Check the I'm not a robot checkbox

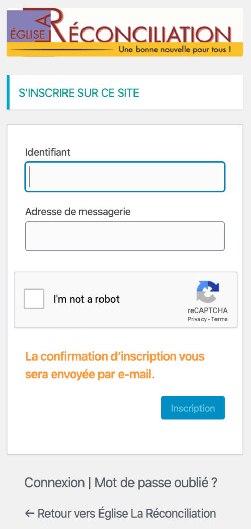(34, 299)
